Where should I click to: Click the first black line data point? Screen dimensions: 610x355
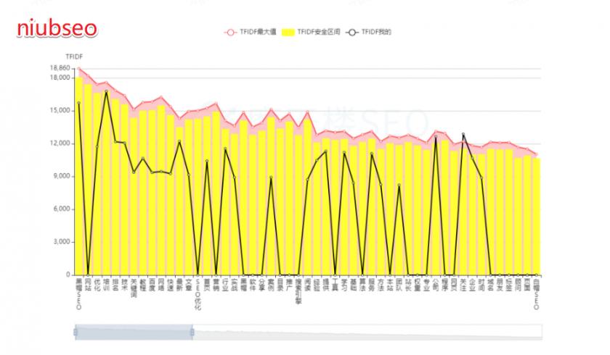(78, 103)
